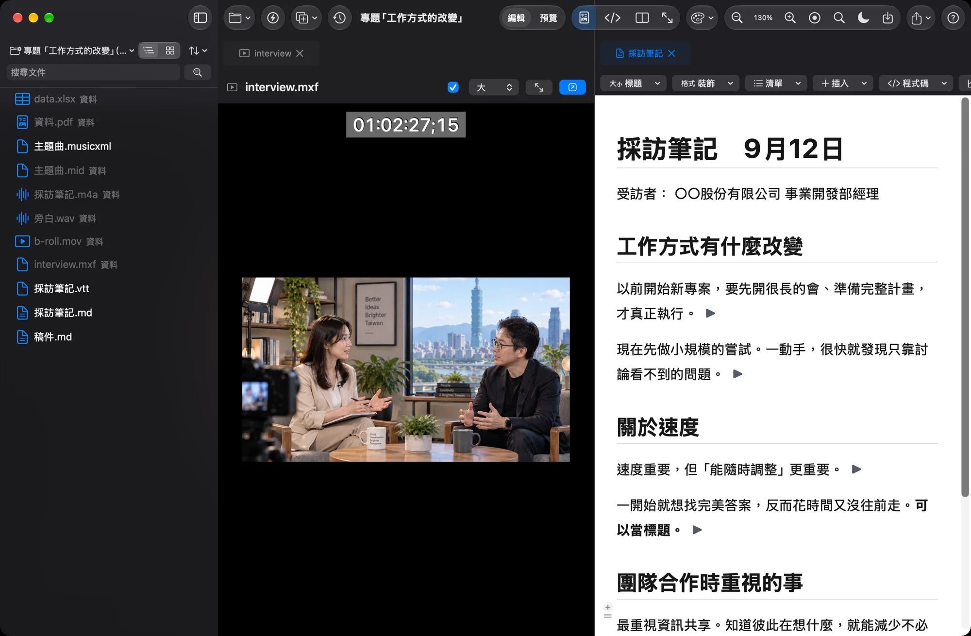This screenshot has width=971, height=636.
Task: Open the 大 size selector
Action: [x=494, y=87]
